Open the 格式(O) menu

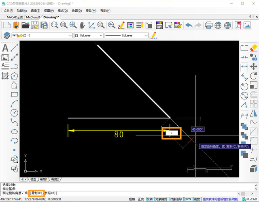click(63, 11)
